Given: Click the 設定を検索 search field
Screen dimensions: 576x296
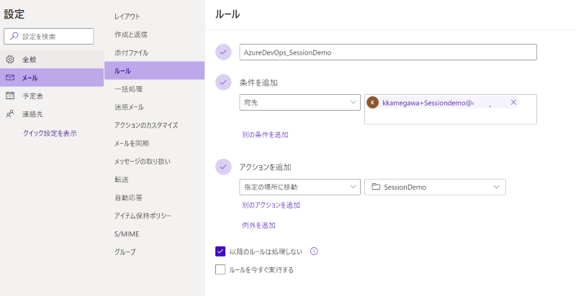Looking at the screenshot, I should point(48,36).
